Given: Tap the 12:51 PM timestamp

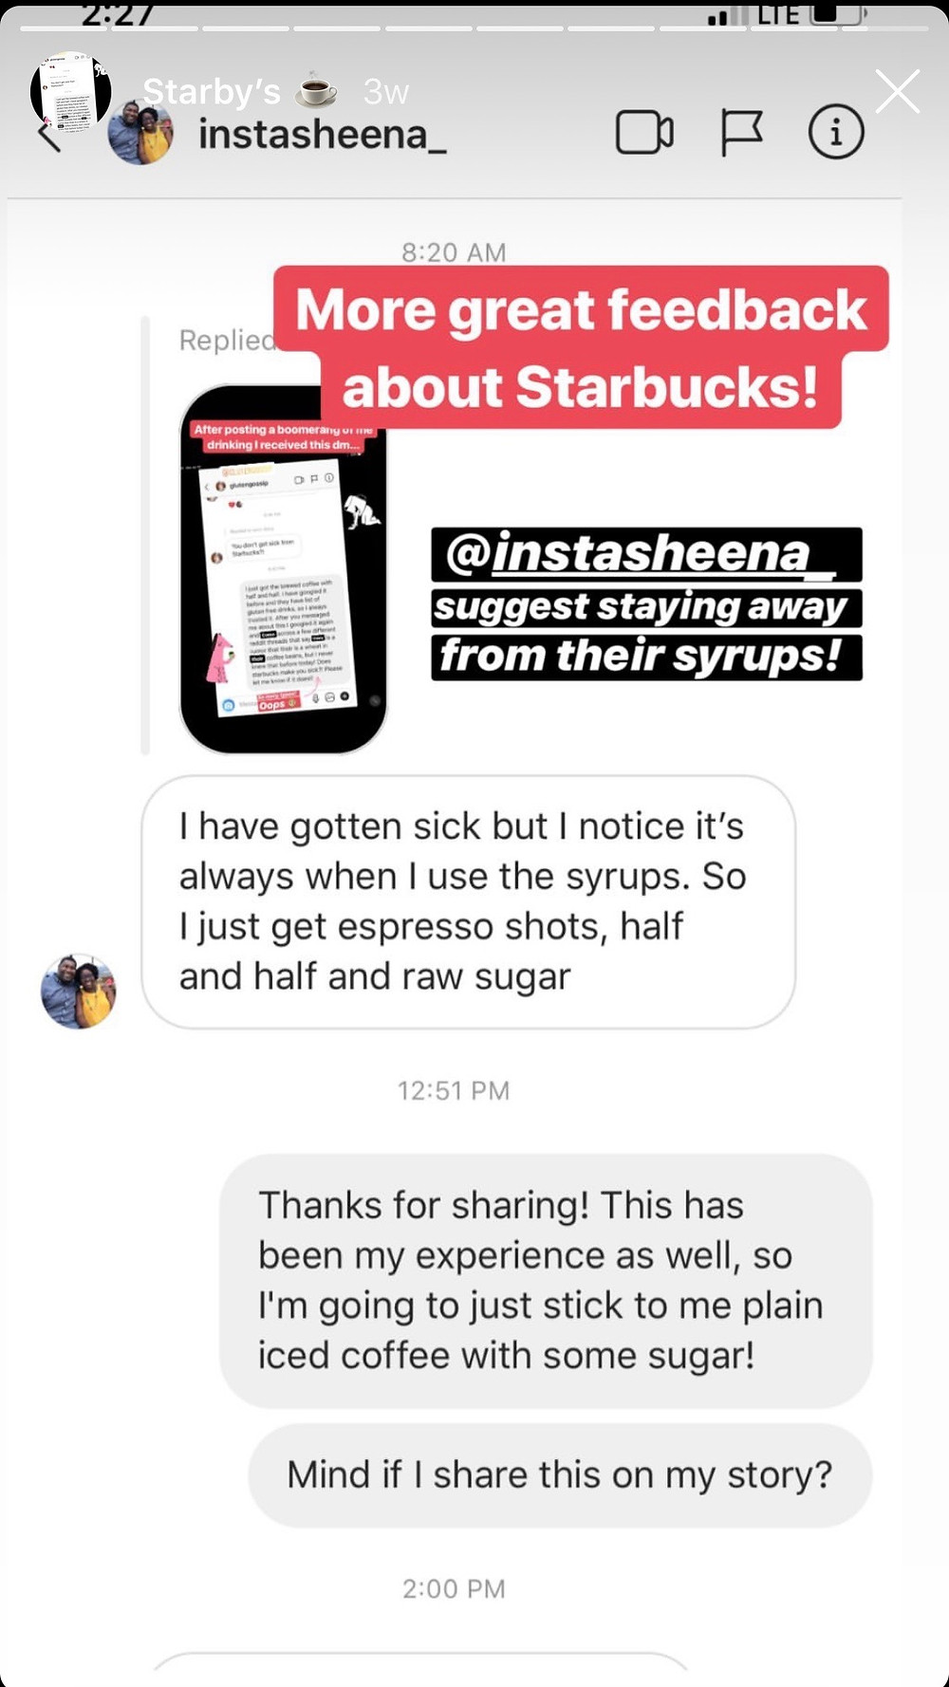Looking at the screenshot, I should pyautogui.click(x=454, y=1091).
